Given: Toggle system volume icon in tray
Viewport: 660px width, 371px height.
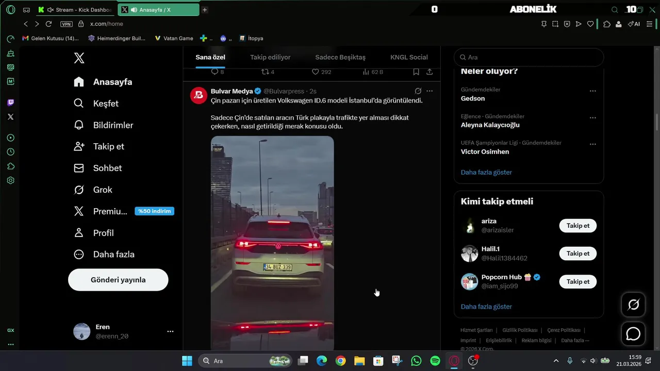Looking at the screenshot, I should [x=593, y=361].
